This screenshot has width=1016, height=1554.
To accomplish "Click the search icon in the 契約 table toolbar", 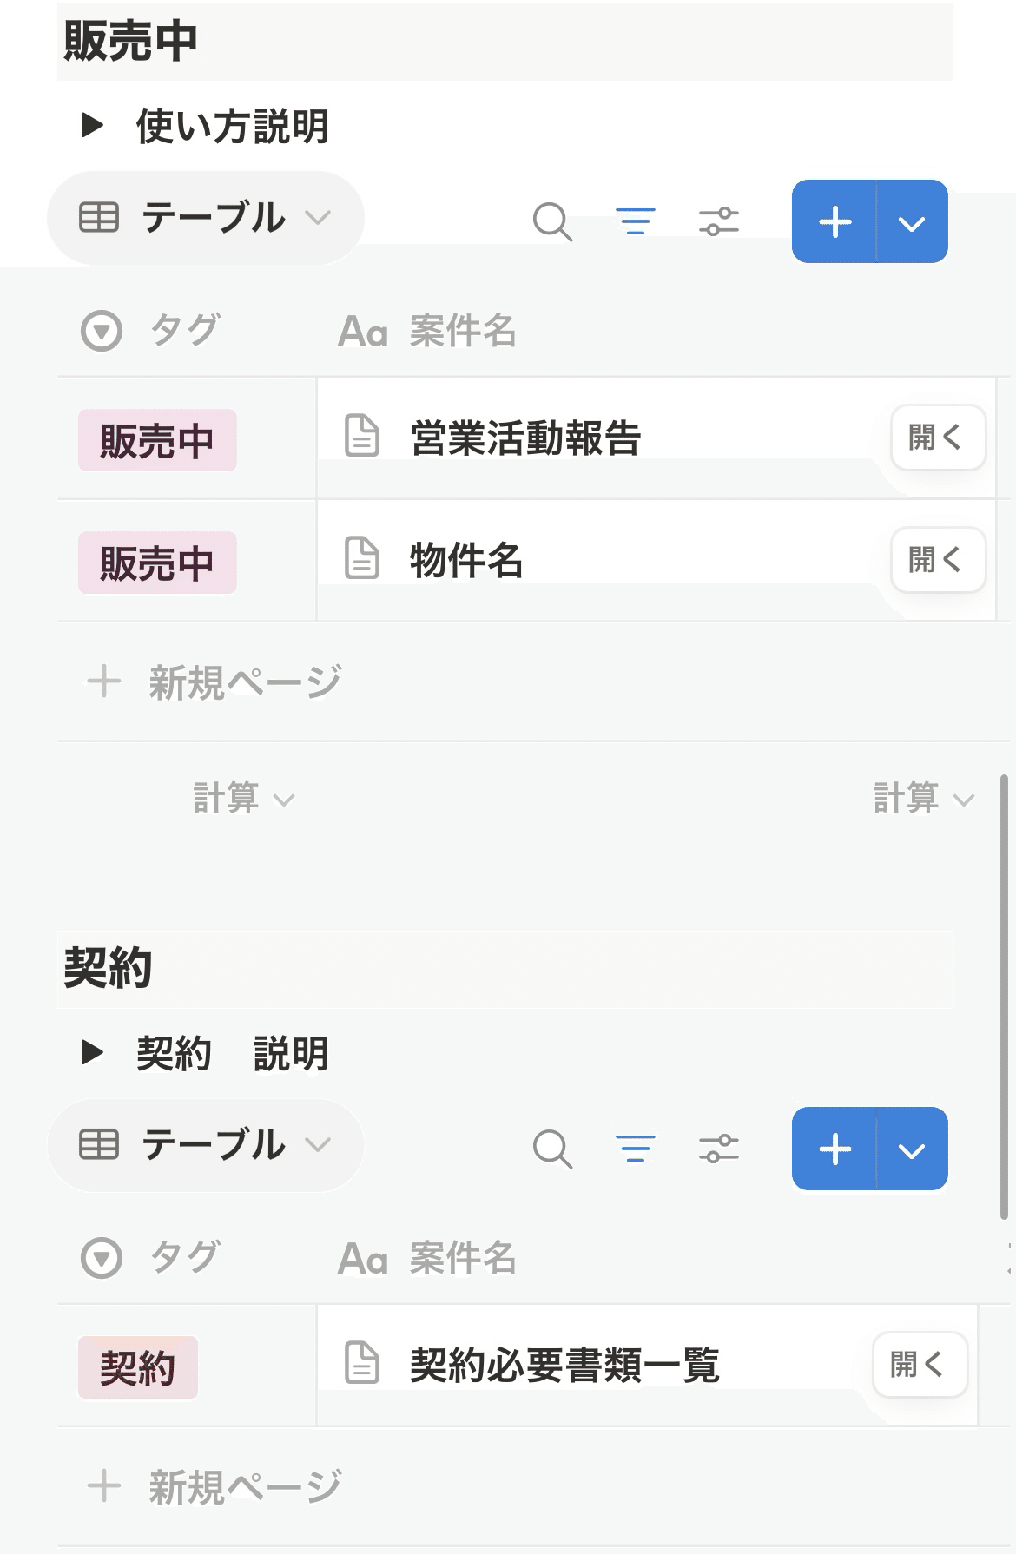I will 552,1150.
